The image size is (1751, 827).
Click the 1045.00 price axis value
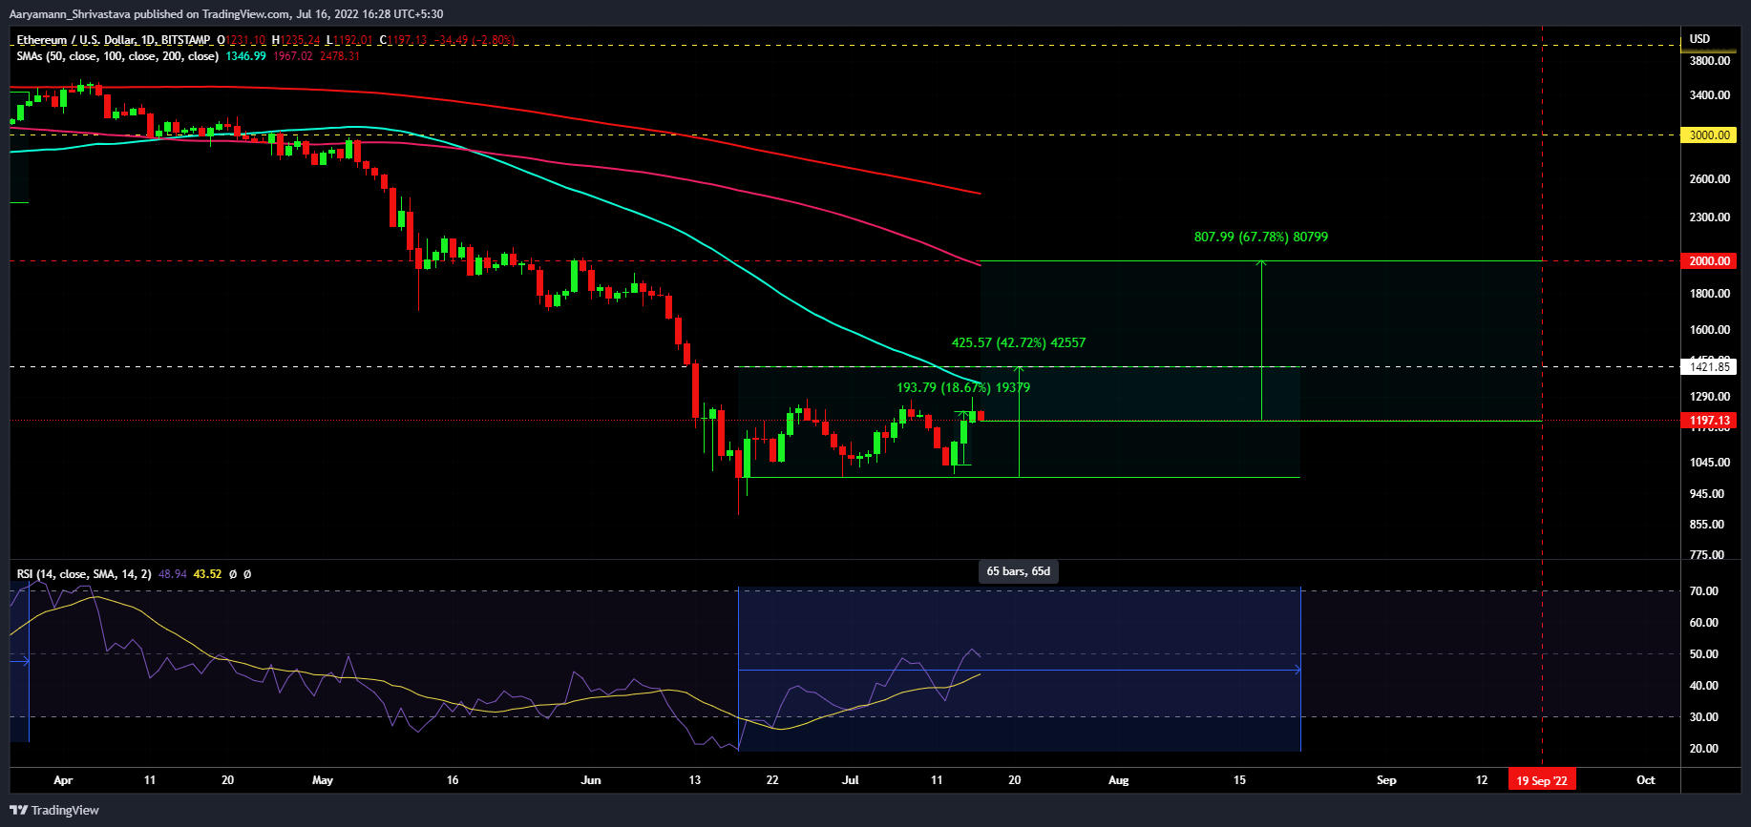click(x=1709, y=463)
